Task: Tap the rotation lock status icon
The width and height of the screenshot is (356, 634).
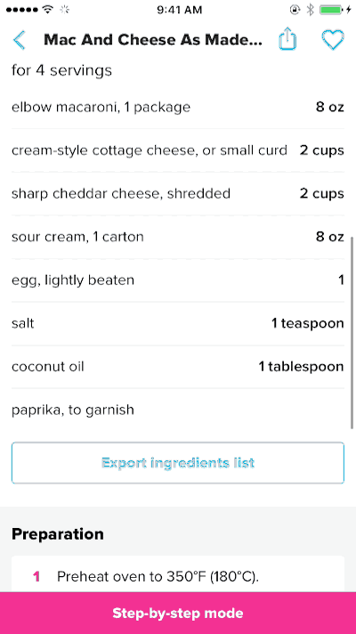Action: coord(295,10)
